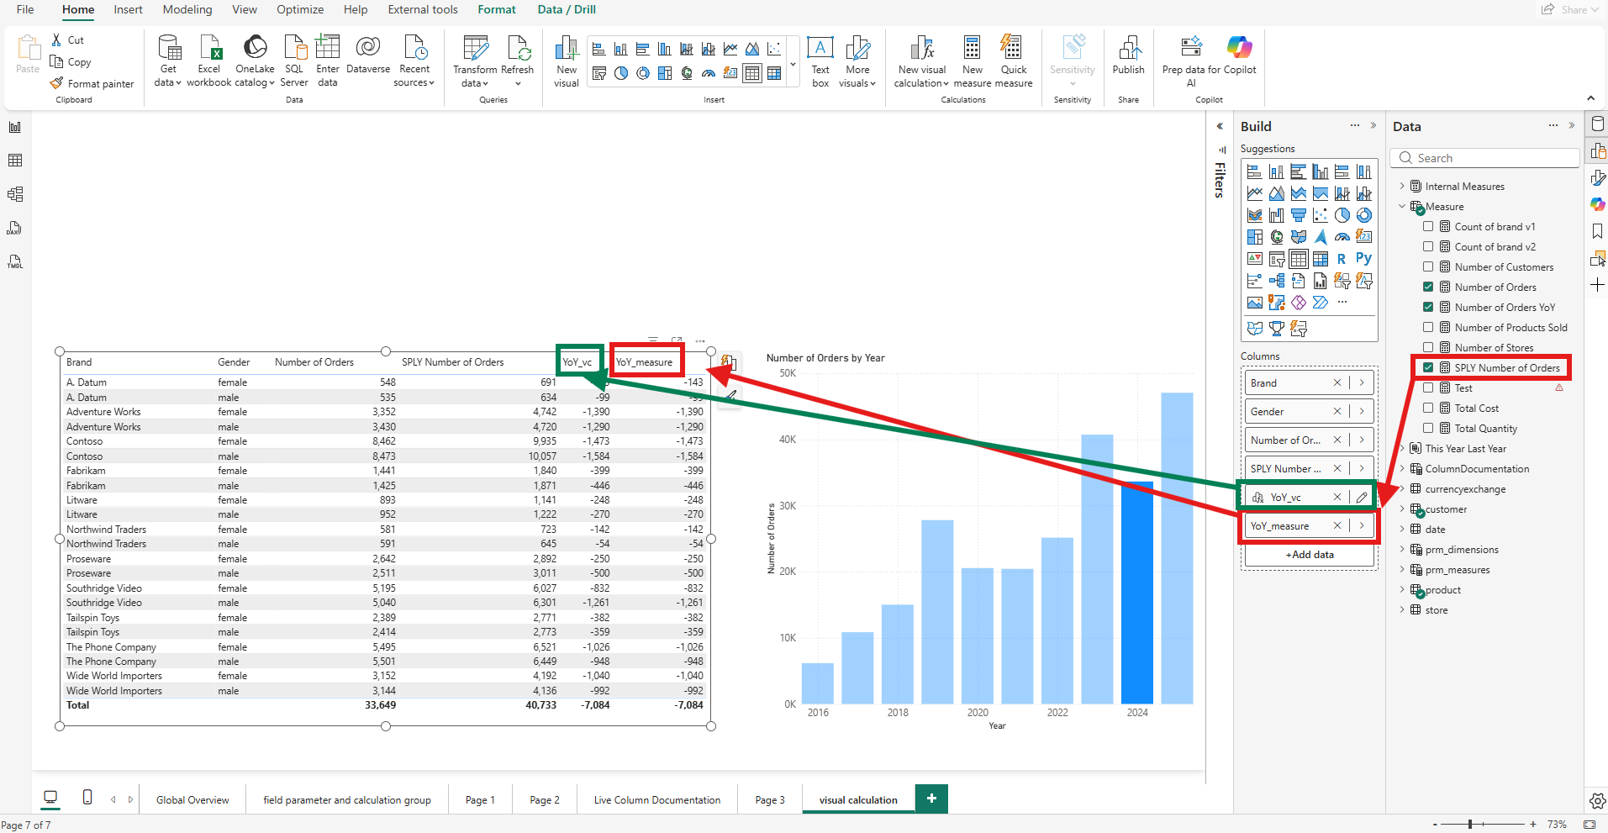Check Number of Customers measure
1608x833 pixels.
1428,266
